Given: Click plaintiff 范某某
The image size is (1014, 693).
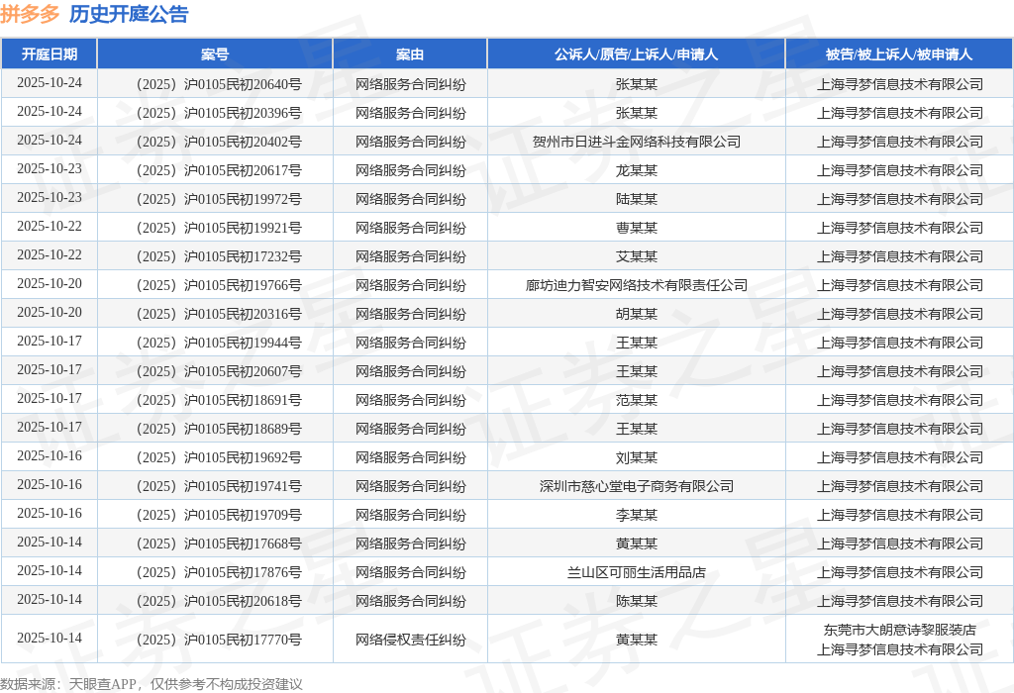Looking at the screenshot, I should pyautogui.click(x=637, y=400).
